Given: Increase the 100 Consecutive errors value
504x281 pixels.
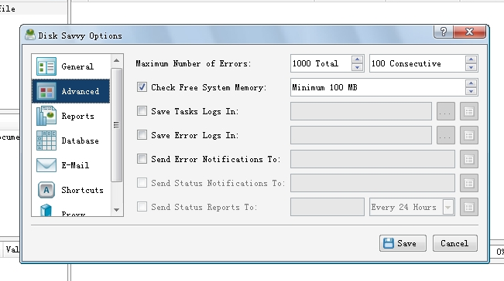Looking at the screenshot, I should [471, 59].
